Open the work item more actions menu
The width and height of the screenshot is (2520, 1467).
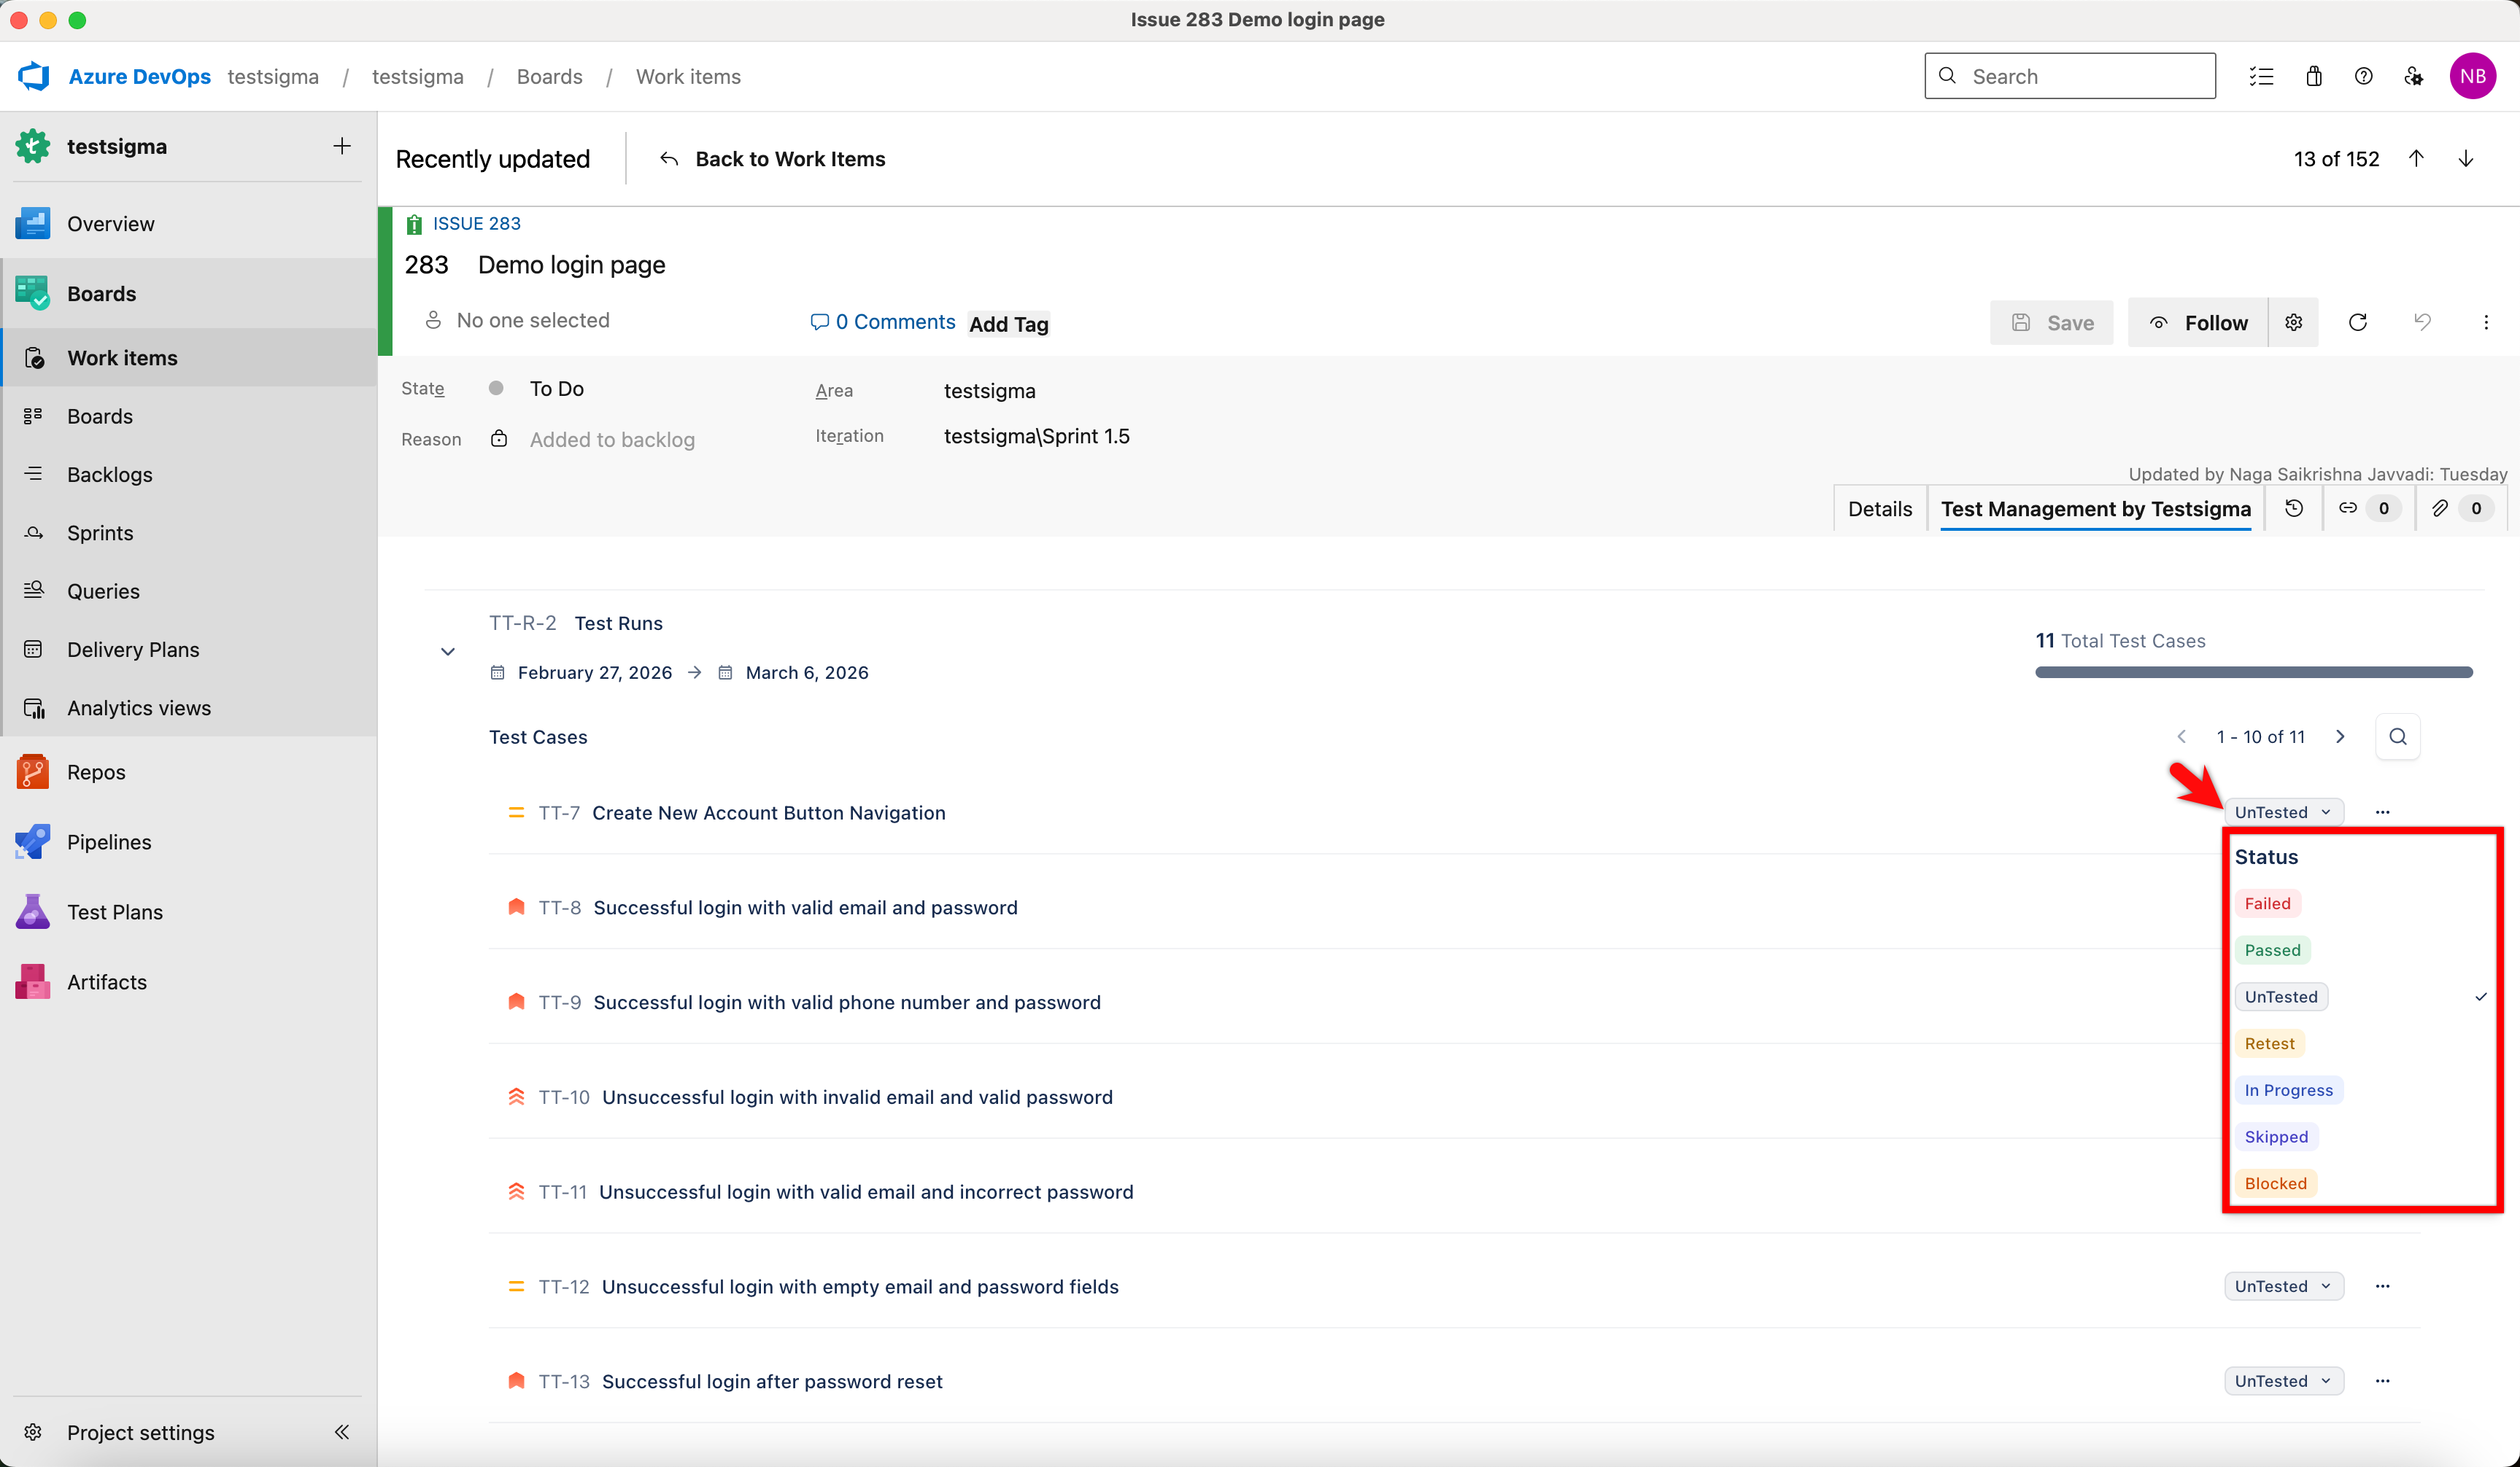pyautogui.click(x=2486, y=323)
